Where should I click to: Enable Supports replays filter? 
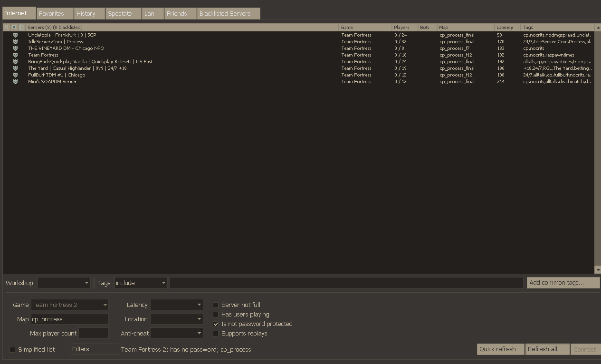tap(216, 334)
